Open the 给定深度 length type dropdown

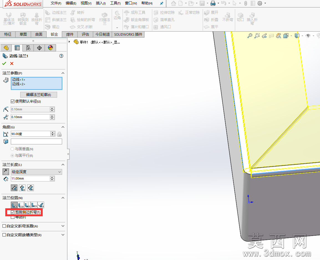pyautogui.click(x=36, y=172)
